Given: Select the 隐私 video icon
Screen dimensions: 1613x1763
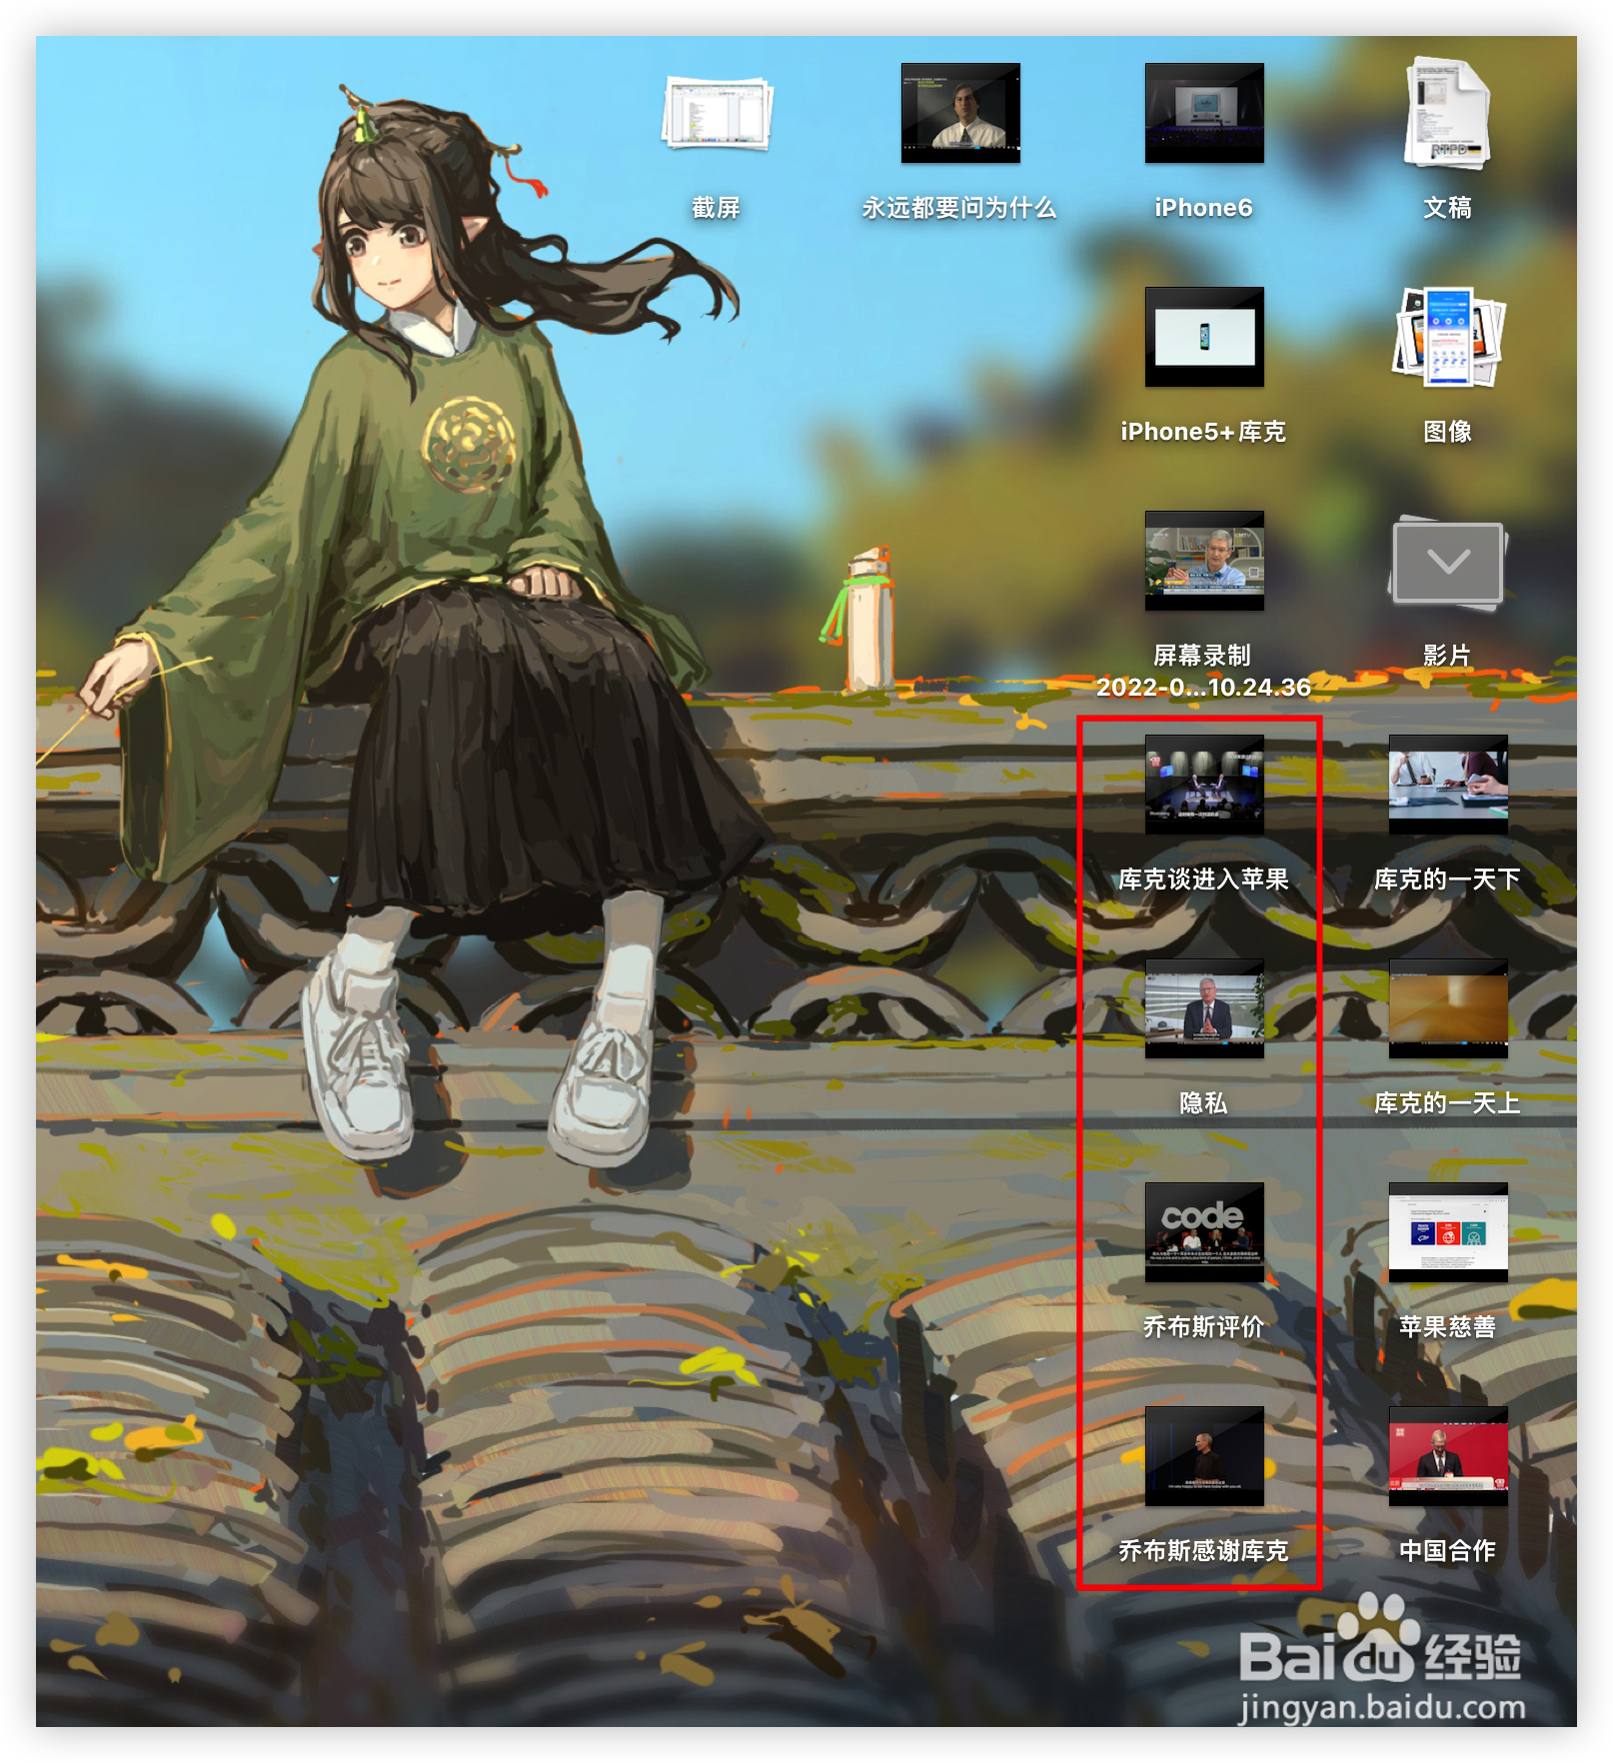Looking at the screenshot, I should 1204,1008.
